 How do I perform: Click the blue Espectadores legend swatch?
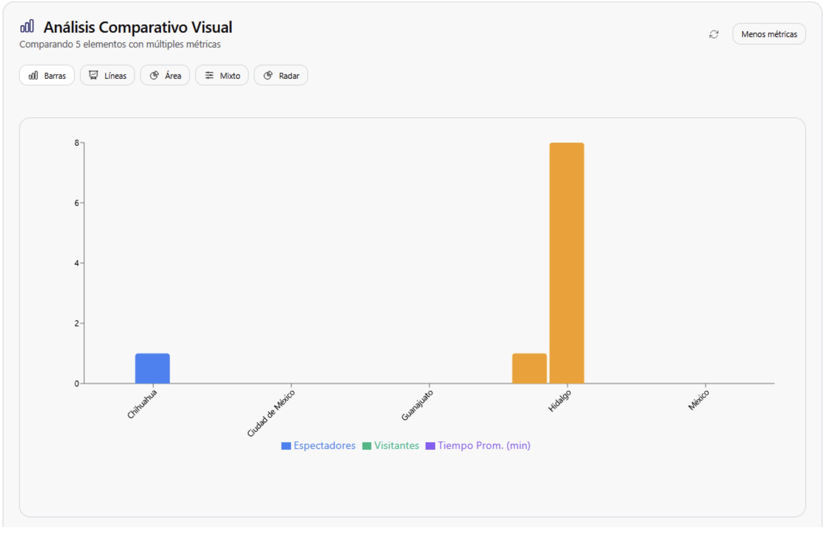pyautogui.click(x=286, y=446)
